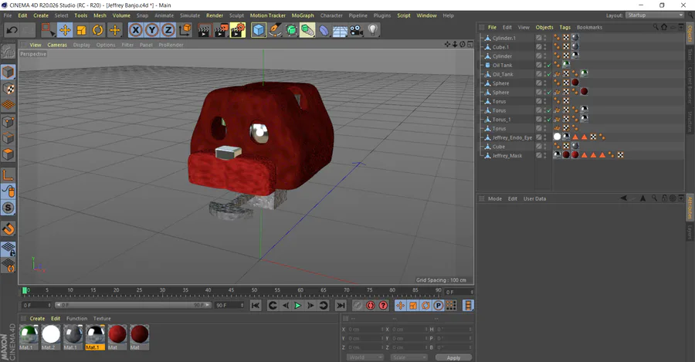Screen dimensions: 695x362
Task: Select Jeffrey_Mask in the object list
Action: pos(507,156)
